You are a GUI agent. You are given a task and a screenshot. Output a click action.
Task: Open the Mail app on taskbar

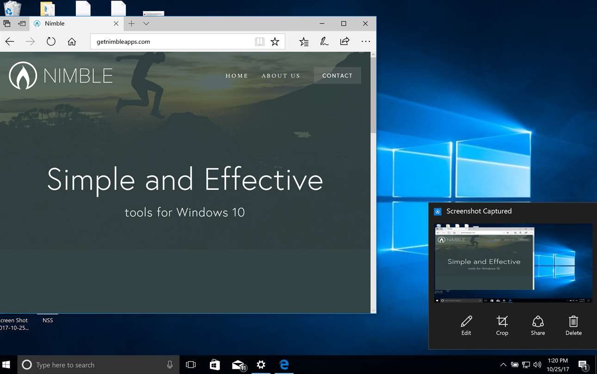pyautogui.click(x=239, y=365)
